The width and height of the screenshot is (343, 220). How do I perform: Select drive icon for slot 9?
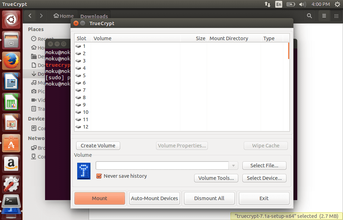[x=78, y=105]
